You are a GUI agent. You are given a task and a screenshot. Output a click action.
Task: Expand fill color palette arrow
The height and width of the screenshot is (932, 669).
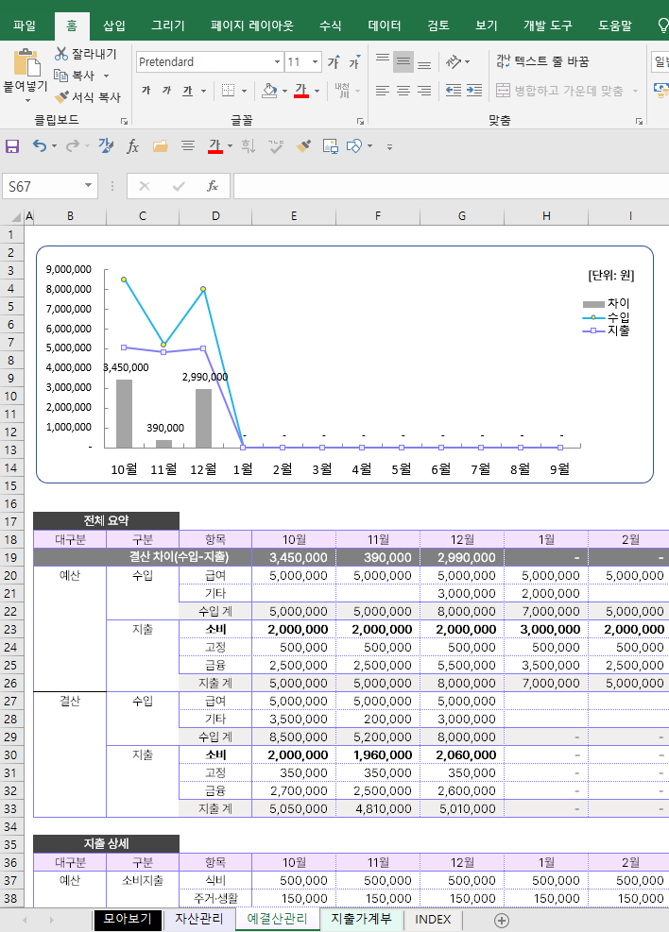point(284,91)
